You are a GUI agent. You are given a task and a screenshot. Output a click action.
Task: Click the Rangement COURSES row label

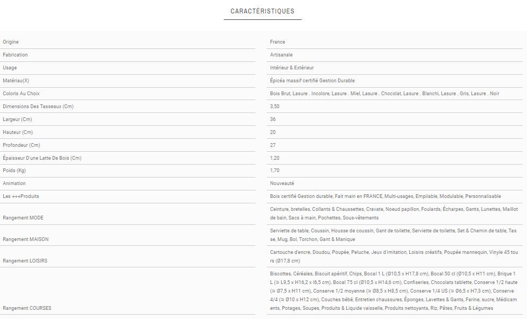[27, 308]
